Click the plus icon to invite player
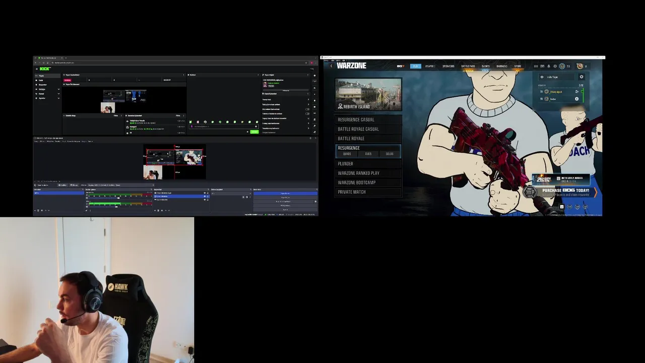 coord(542,77)
